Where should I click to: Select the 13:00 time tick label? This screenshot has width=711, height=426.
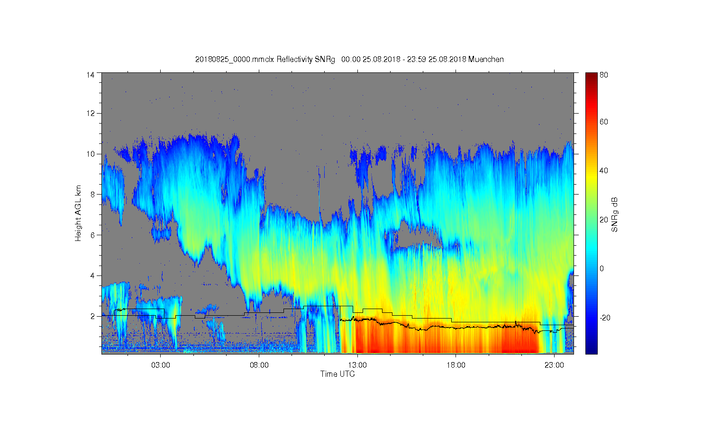357,365
